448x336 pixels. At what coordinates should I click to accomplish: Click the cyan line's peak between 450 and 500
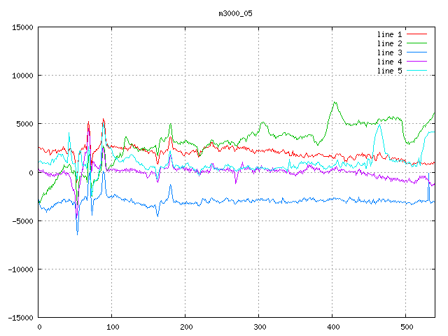click(379, 125)
